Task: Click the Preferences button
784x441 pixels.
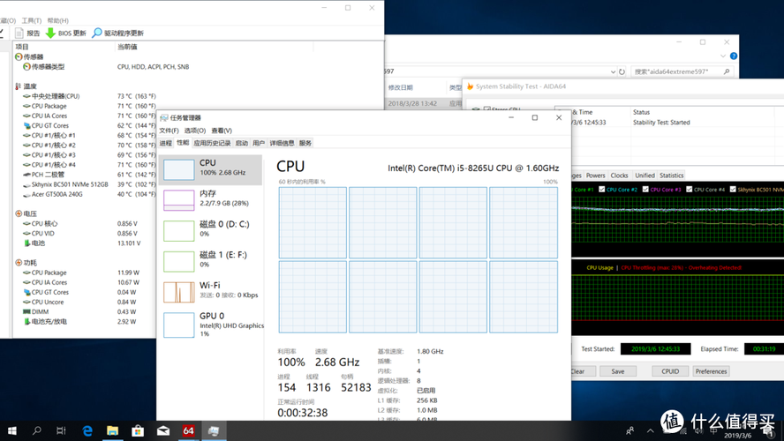Action: 711,371
